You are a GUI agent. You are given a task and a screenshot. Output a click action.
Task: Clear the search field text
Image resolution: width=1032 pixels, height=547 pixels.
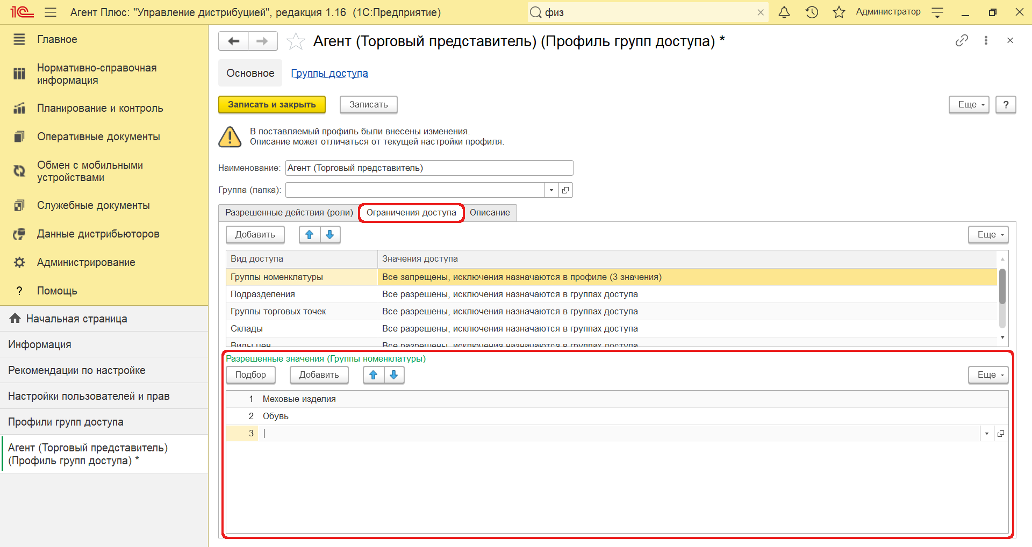pos(761,12)
